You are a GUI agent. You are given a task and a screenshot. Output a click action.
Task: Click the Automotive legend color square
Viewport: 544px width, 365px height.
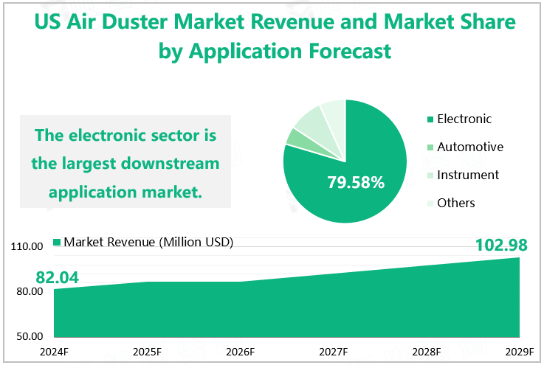pos(430,147)
